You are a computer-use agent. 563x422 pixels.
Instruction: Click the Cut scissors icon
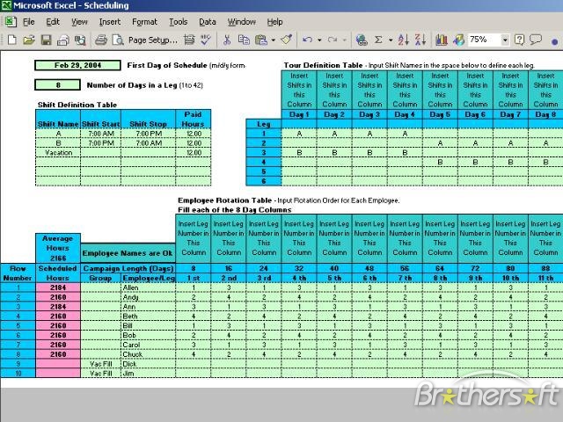[226, 40]
